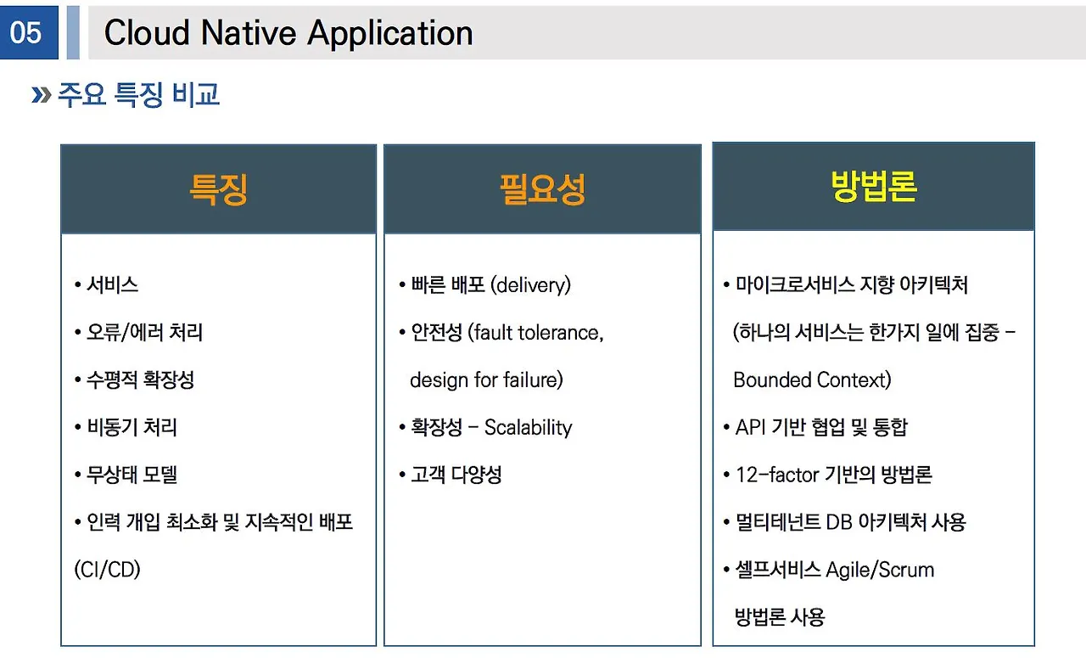Select 멀티테넌트 DB 아키텍처 사용 bullet
The width and height of the screenshot is (1086, 658).
click(x=845, y=522)
